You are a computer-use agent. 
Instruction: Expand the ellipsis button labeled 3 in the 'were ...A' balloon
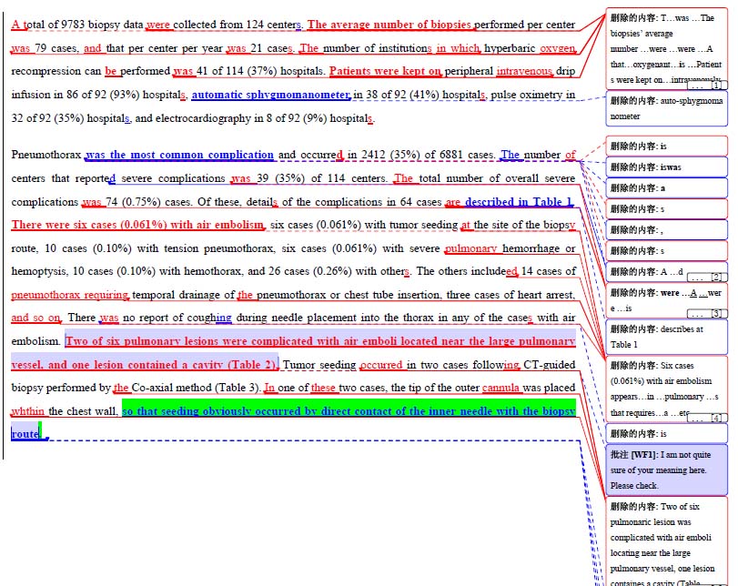(707, 314)
